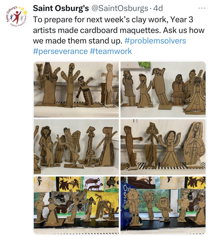The image size is (211, 237).
Task: Open the three-dot more options menu
Action: click(x=202, y=8)
